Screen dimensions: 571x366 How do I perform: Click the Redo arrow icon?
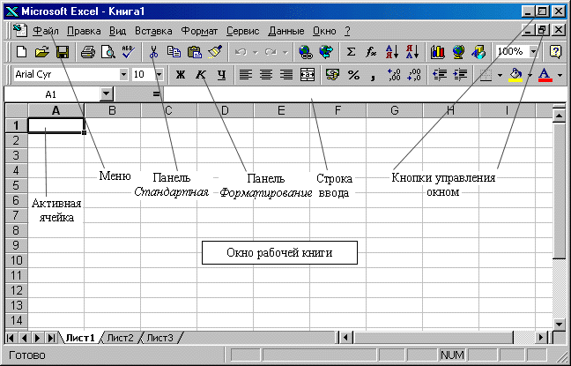click(271, 52)
